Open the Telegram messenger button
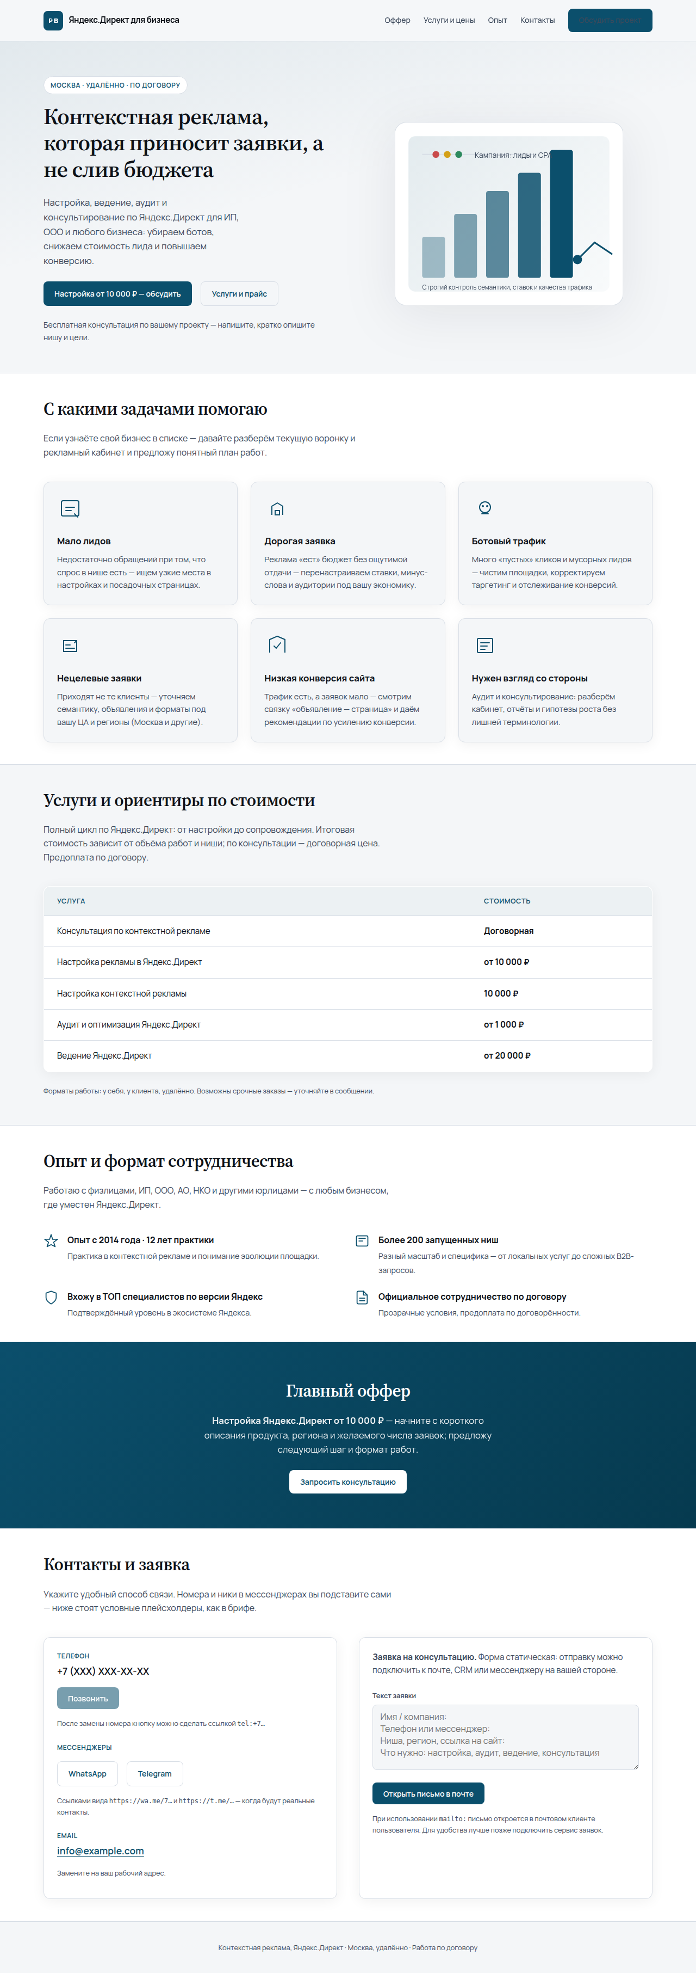 [x=154, y=1774]
